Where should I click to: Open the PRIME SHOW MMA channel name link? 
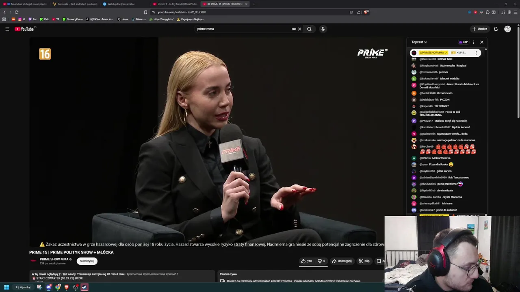(54, 259)
